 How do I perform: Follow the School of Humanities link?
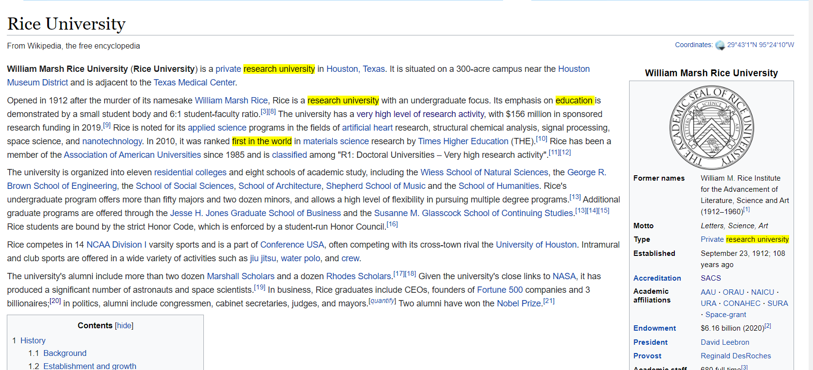[x=499, y=186]
